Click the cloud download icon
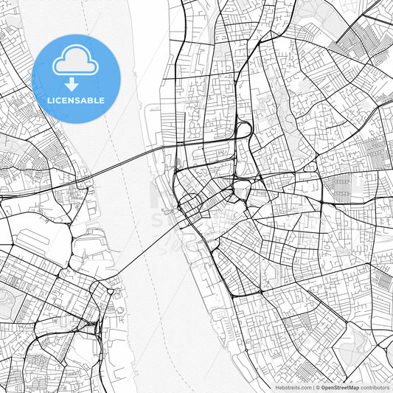Screen dimensions: 393x393 (x=75, y=68)
